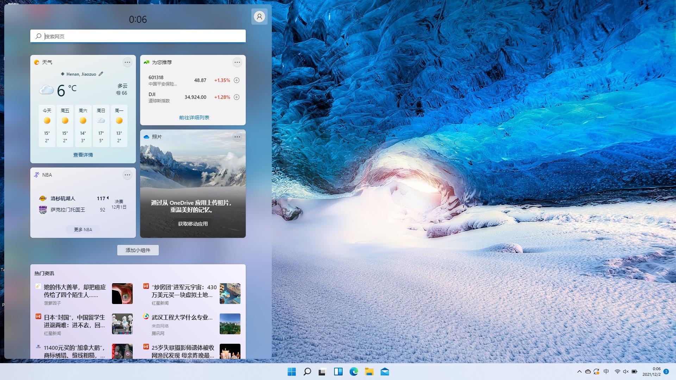Launch Microsoft Edge from taskbar
This screenshot has height=380, width=676.
(x=353, y=372)
